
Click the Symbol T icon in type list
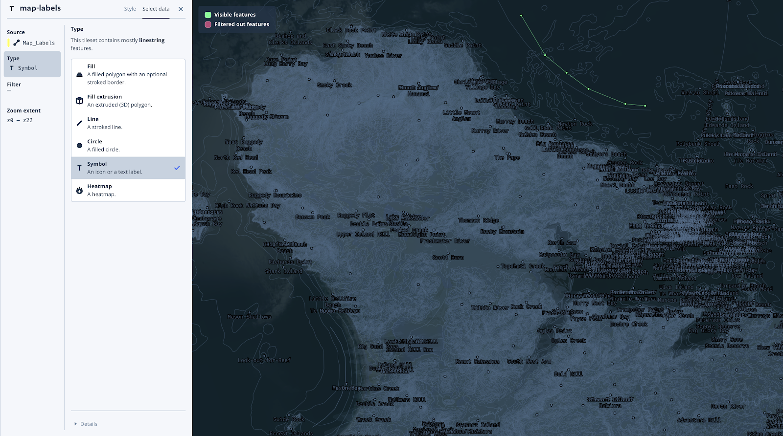click(x=79, y=168)
